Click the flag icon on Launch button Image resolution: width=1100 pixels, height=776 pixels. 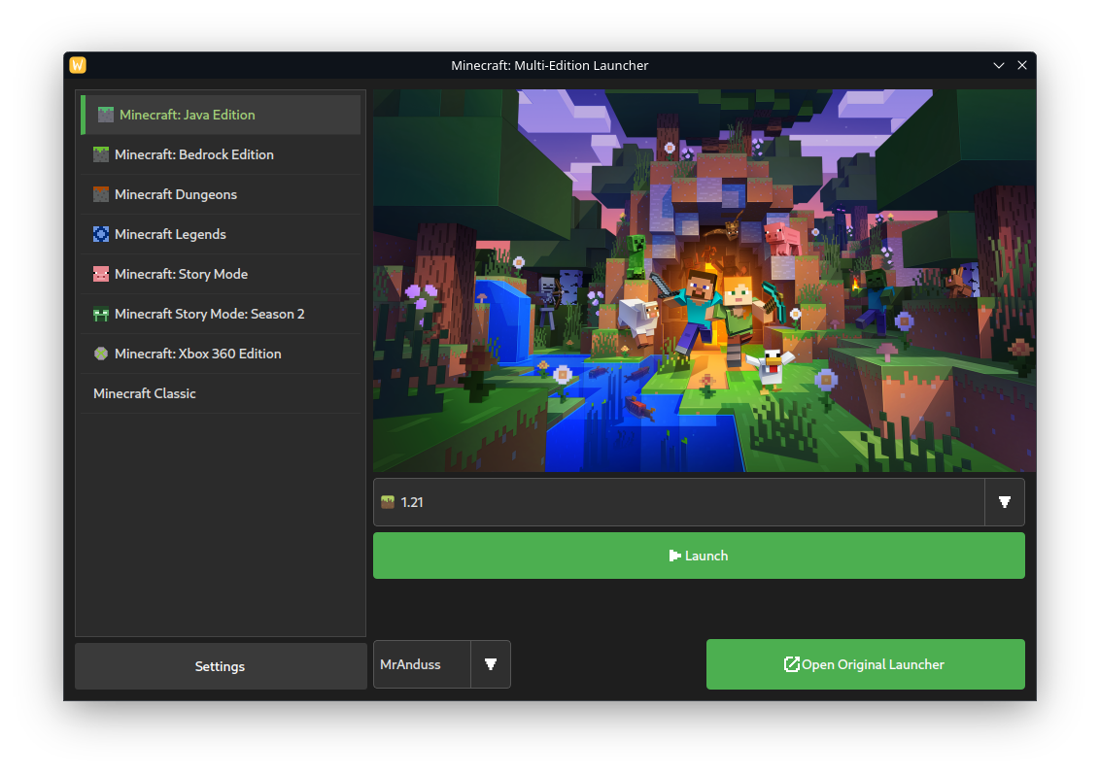675,556
